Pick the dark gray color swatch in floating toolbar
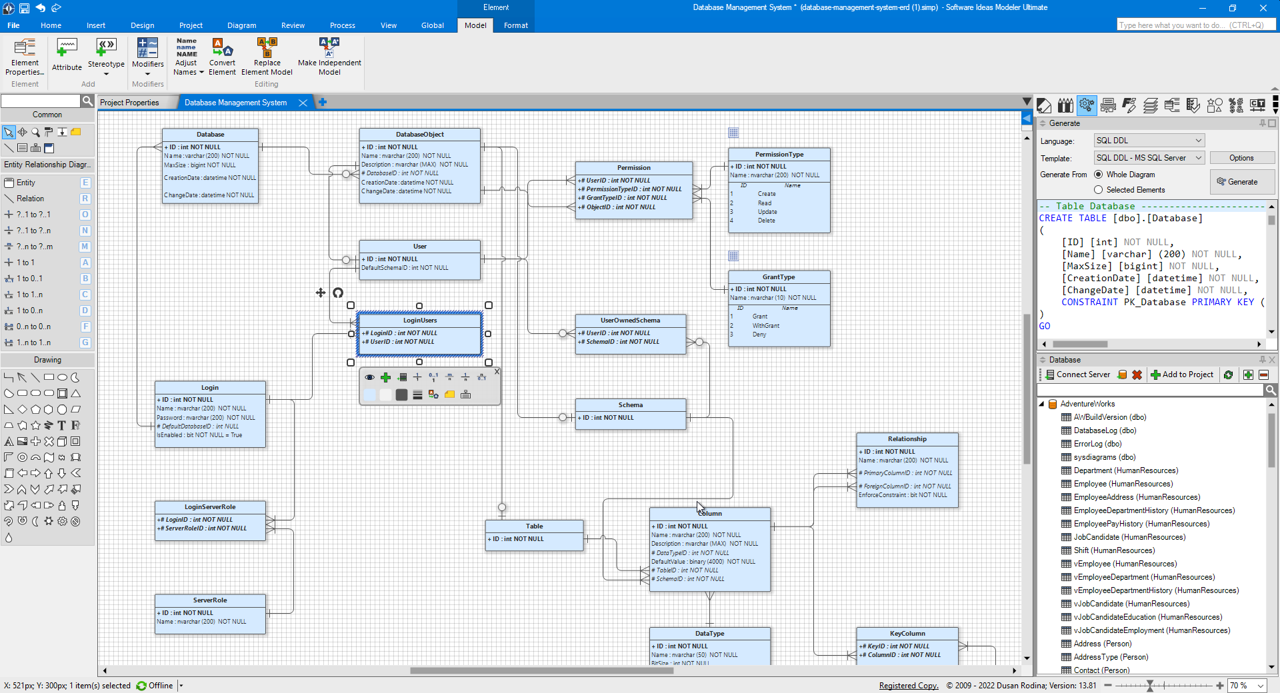 (401, 395)
